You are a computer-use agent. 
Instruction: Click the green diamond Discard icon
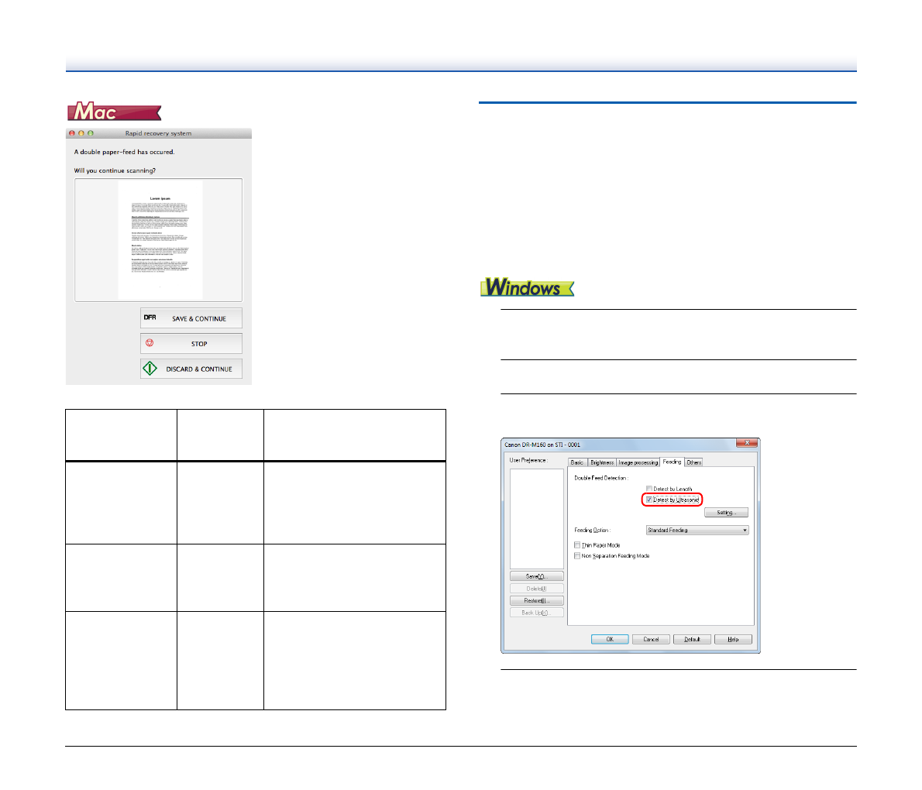[x=150, y=369]
